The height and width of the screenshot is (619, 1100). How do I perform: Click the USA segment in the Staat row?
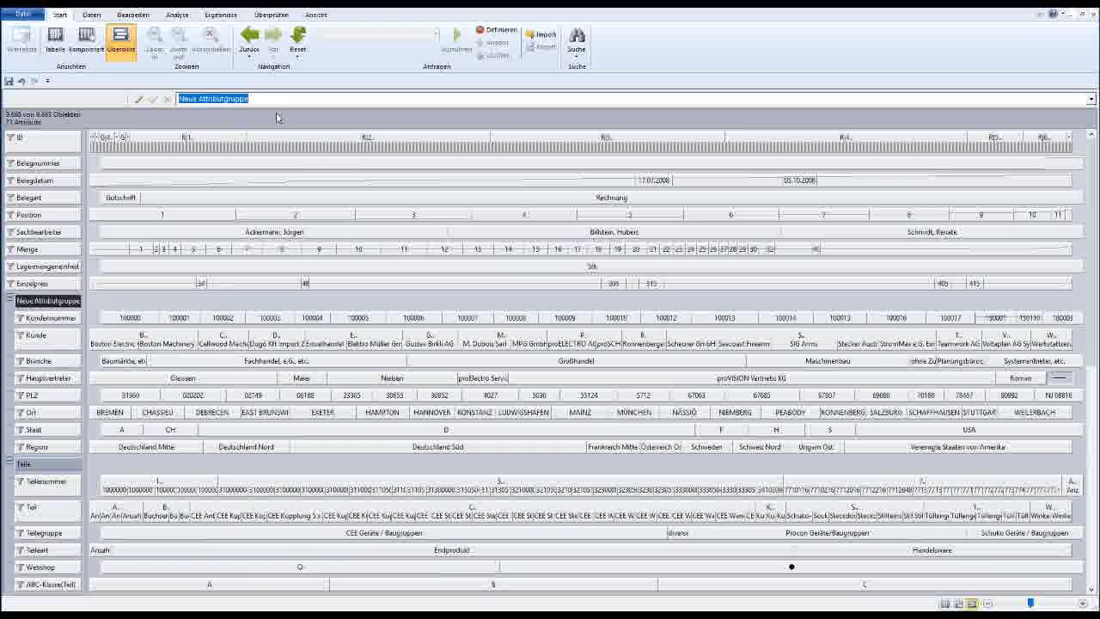pyautogui.click(x=969, y=430)
